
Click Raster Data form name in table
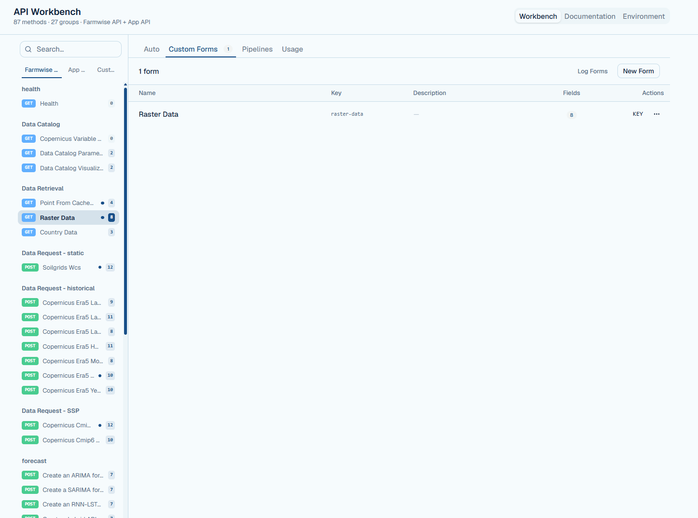point(158,114)
